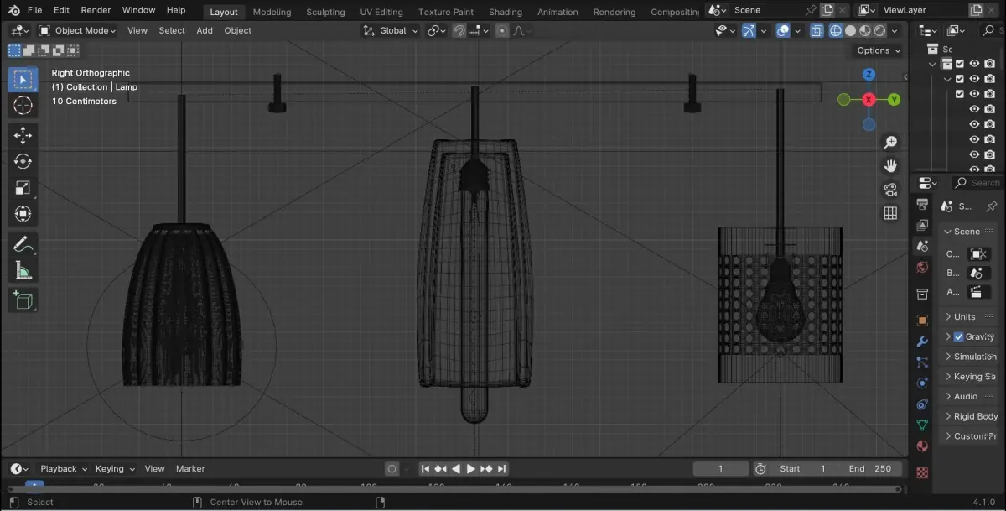Toggle the camera view gizmo
This screenshot has width=1006, height=511.
(x=890, y=190)
